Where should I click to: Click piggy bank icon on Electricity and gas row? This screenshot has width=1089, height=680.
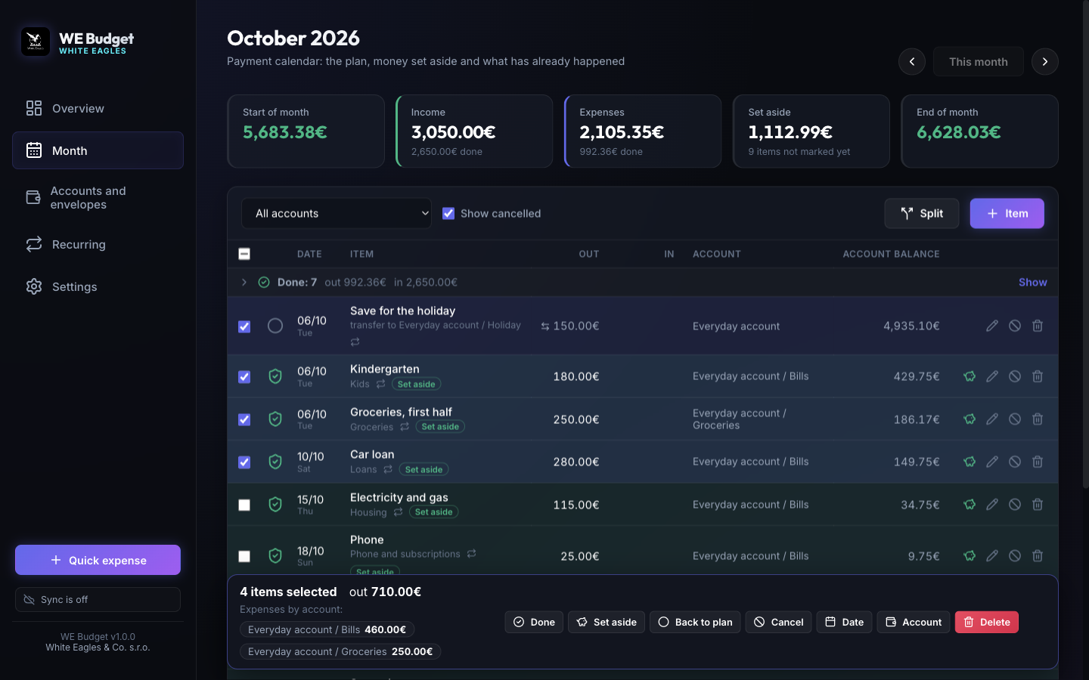[x=970, y=504]
